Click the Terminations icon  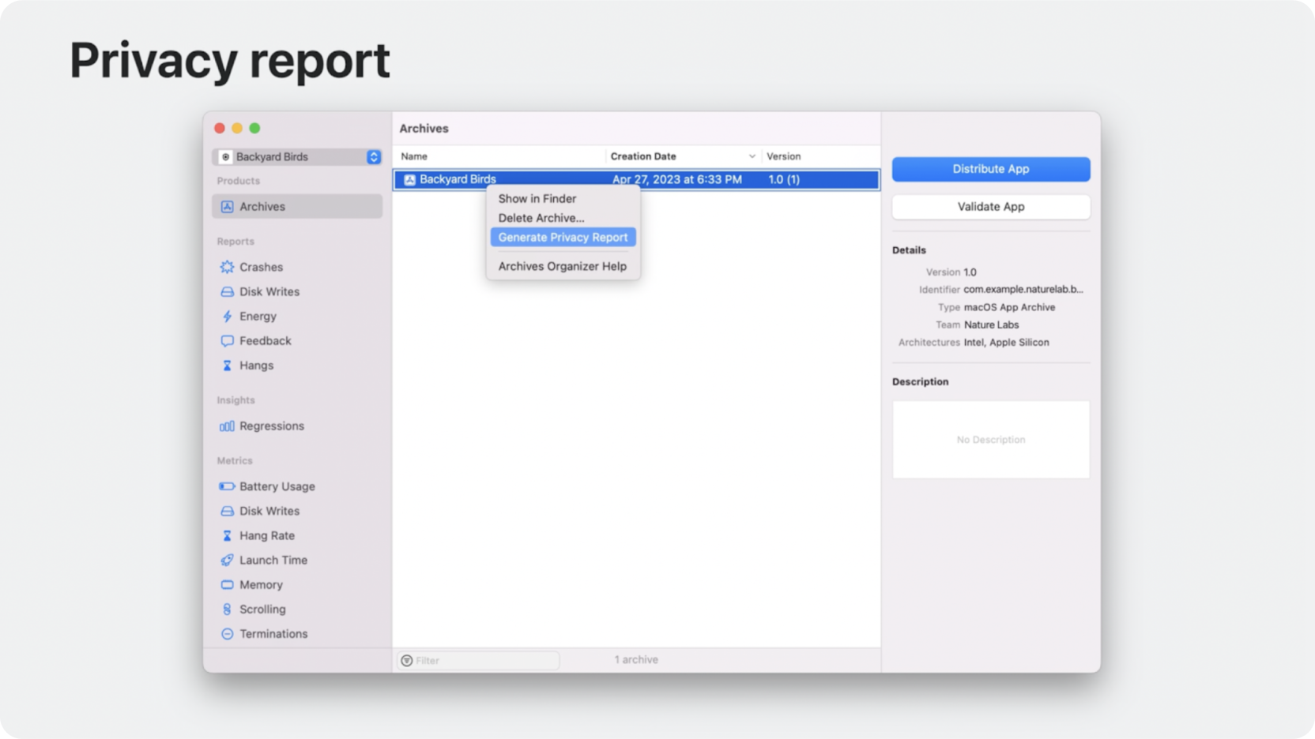point(228,634)
